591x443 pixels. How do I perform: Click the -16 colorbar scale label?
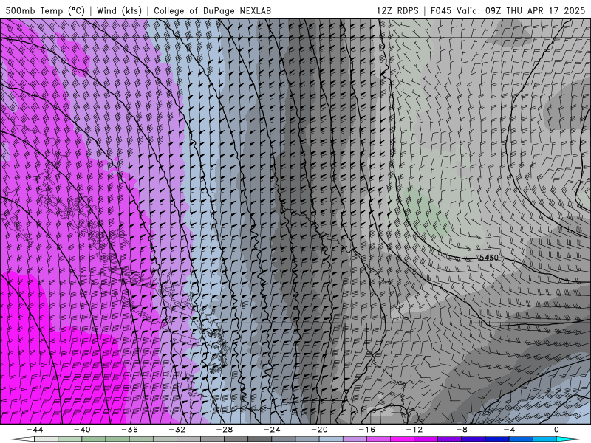click(x=367, y=430)
